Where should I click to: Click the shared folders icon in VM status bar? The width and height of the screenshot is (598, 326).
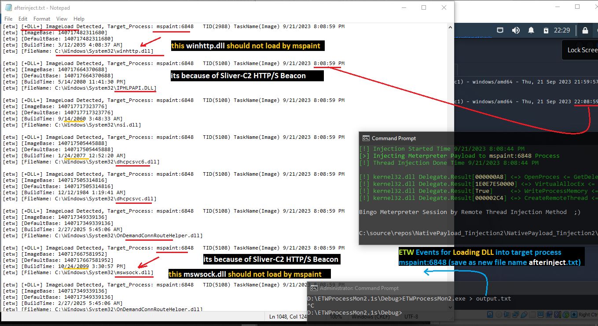click(549, 315)
